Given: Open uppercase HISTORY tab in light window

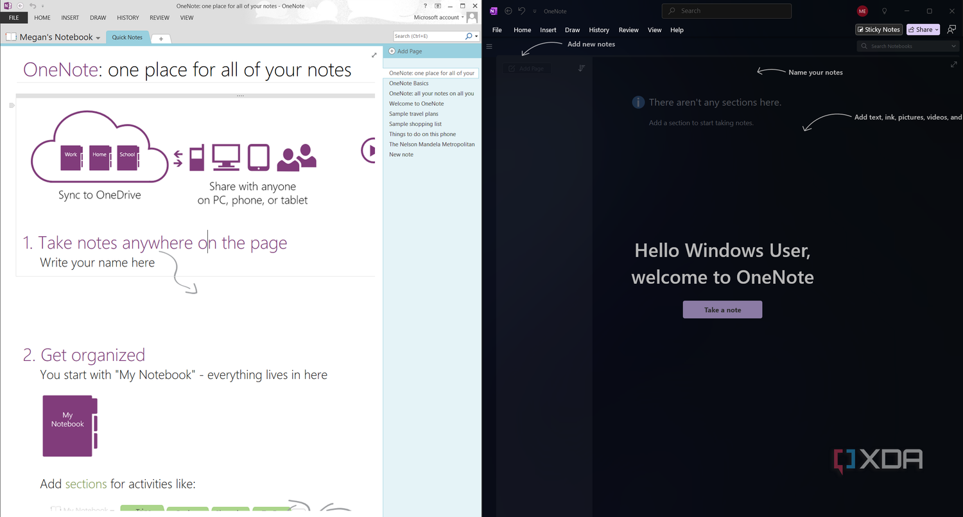Looking at the screenshot, I should [128, 18].
